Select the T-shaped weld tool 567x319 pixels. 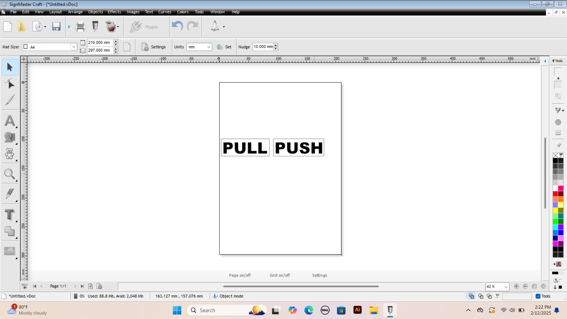(10, 215)
